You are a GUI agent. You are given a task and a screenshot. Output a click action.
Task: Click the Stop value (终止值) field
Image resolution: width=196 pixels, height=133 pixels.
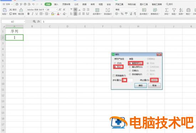pos(155,80)
